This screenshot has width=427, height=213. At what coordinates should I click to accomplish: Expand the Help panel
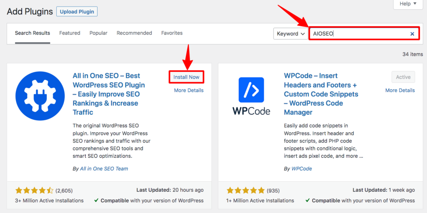408,4
